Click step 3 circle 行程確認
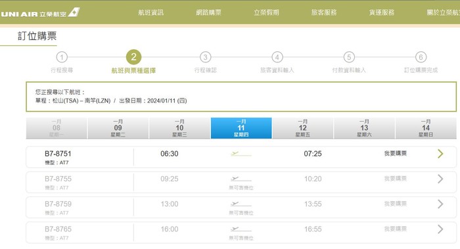 (x=205, y=57)
